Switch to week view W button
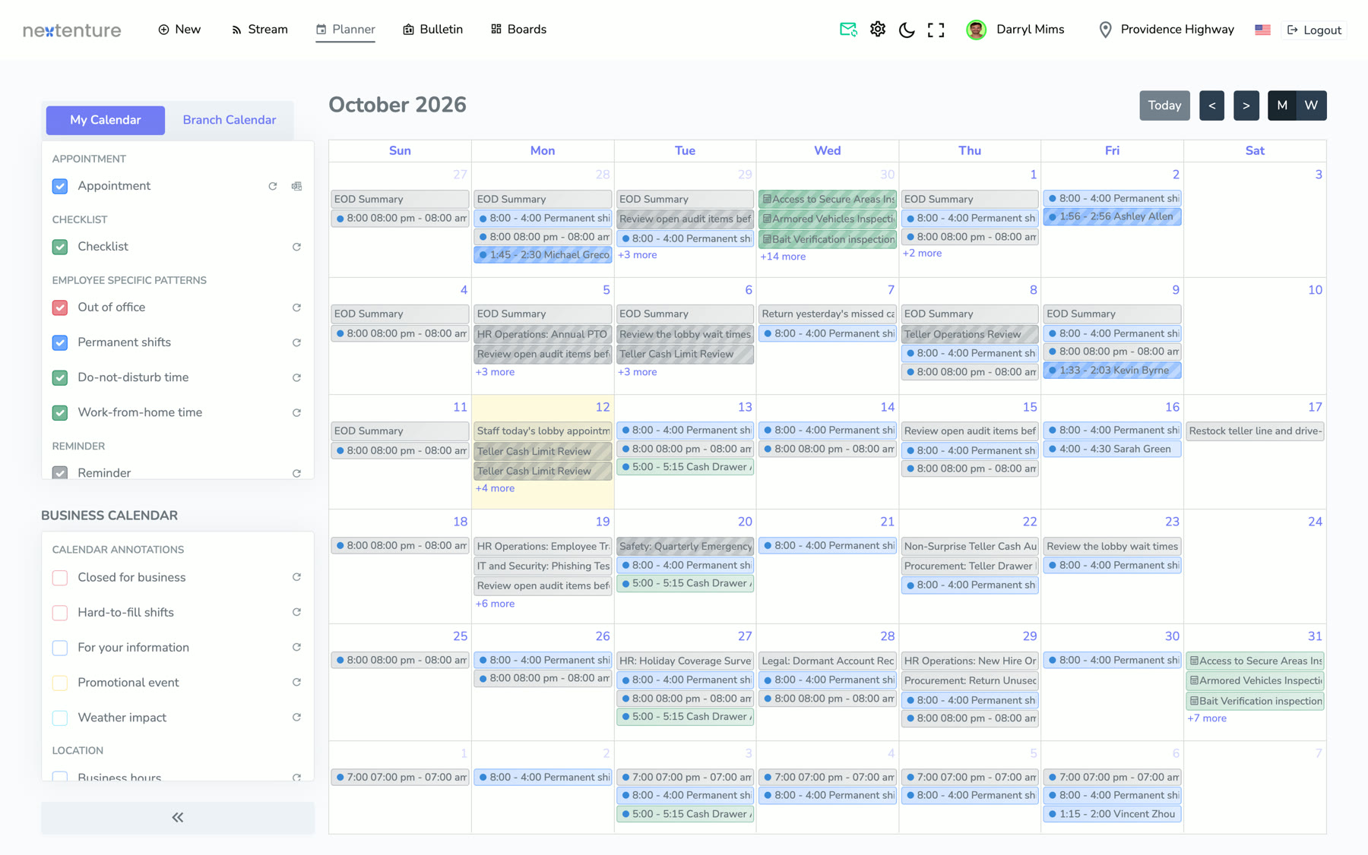The height and width of the screenshot is (855, 1368). click(x=1312, y=106)
